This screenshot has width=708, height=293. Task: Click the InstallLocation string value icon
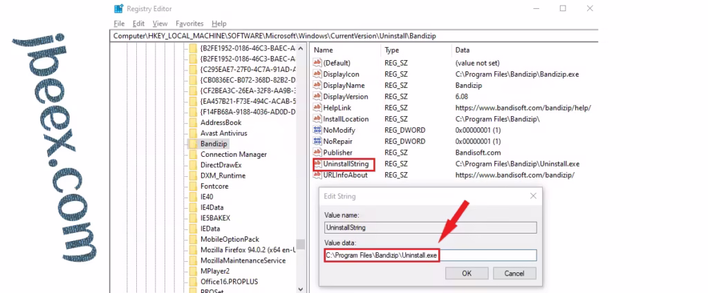click(317, 119)
